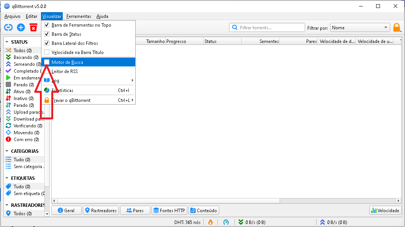405x227 pixels.
Task: Click the blue add torrent file icon
Action: (x=21, y=27)
